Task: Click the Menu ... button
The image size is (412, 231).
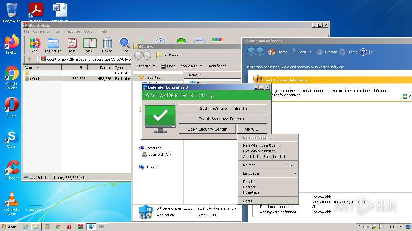Action: coord(252,129)
